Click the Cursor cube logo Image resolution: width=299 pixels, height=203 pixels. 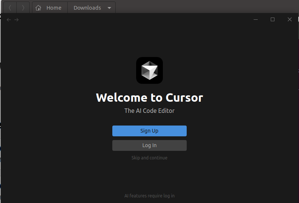149,70
